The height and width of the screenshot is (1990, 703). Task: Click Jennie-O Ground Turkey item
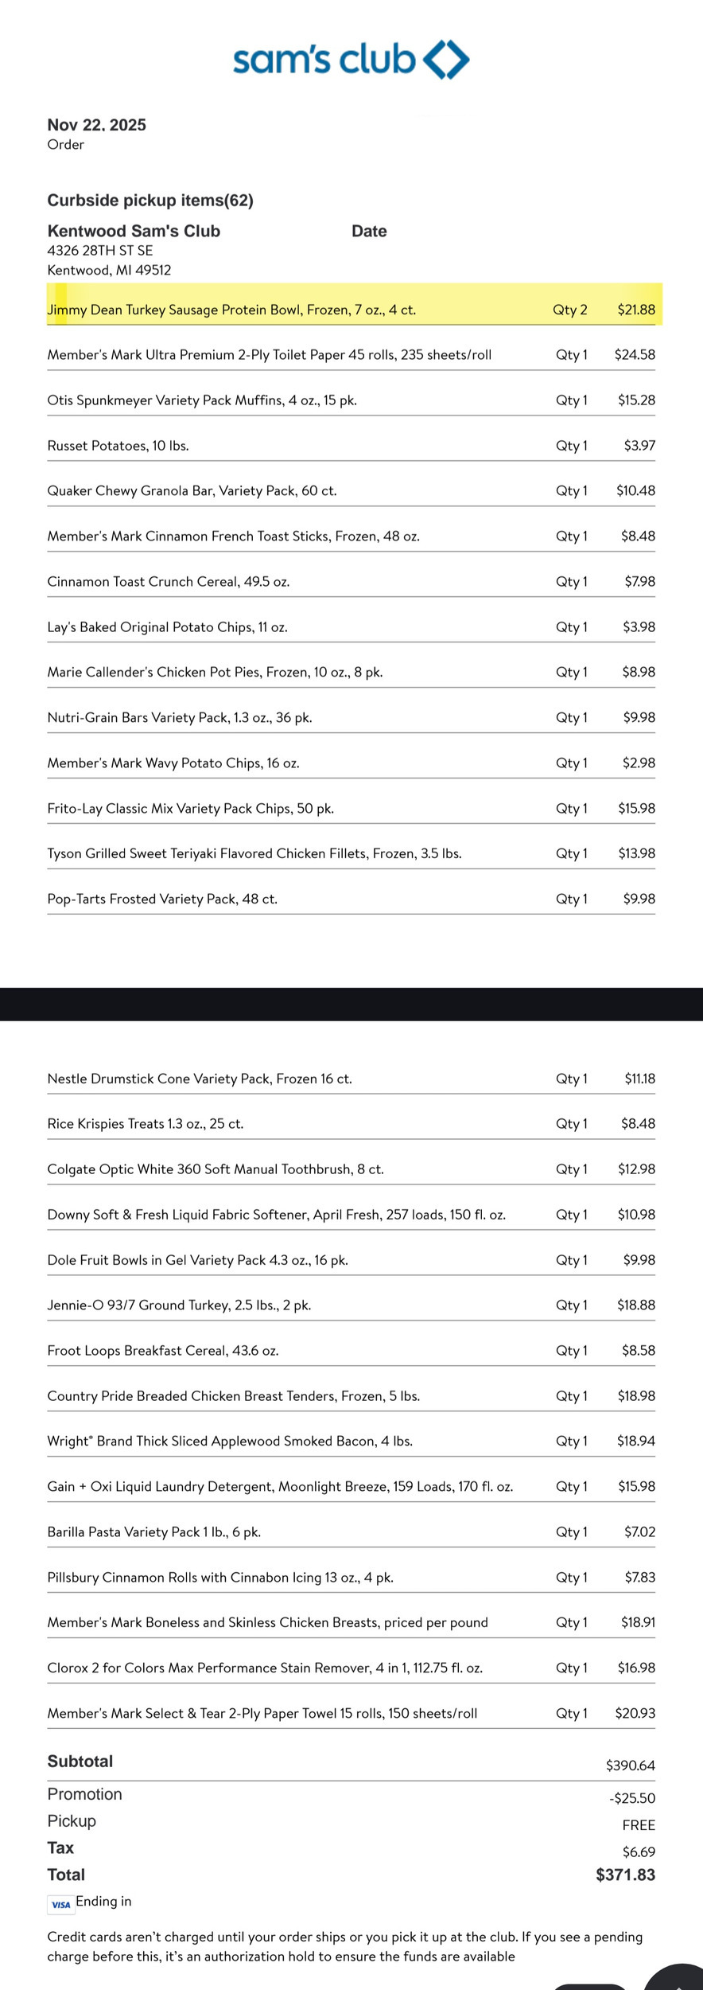tap(179, 1306)
